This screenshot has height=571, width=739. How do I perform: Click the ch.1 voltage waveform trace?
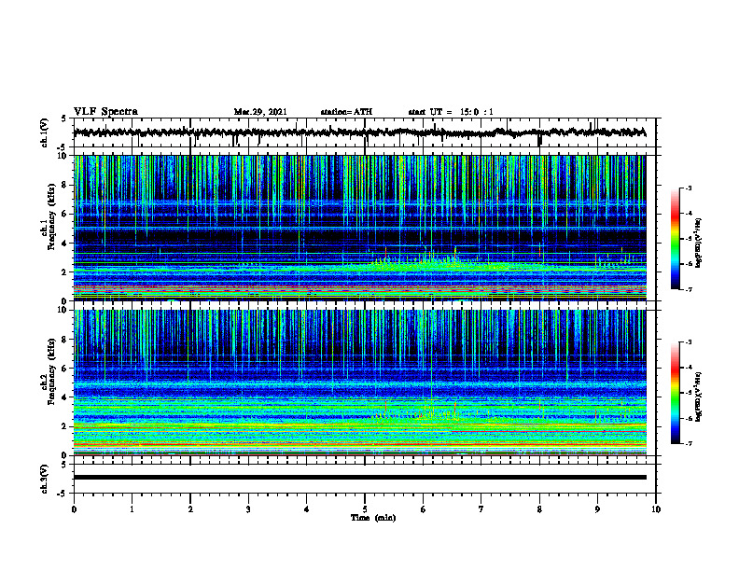click(x=360, y=132)
